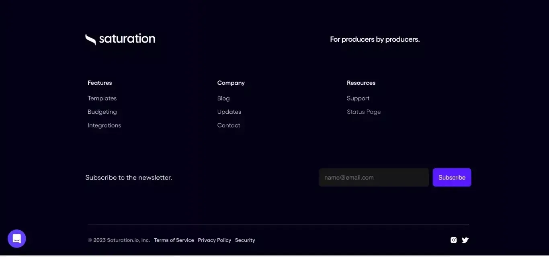Focus the name@email.com input field
The width and height of the screenshot is (549, 260).
[x=374, y=177]
